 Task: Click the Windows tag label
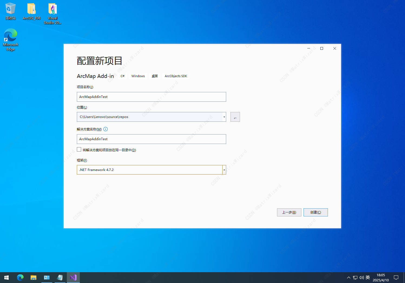[138, 76]
